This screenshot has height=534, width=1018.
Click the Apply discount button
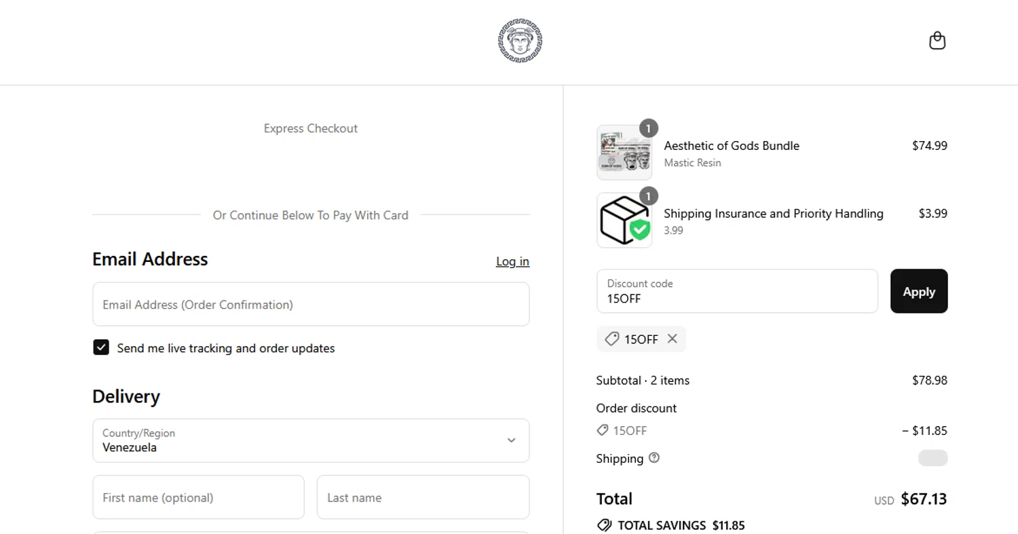[919, 291]
